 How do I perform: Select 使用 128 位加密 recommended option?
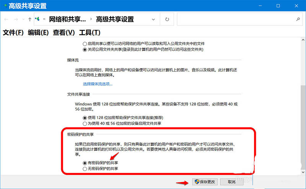(x=85, y=118)
